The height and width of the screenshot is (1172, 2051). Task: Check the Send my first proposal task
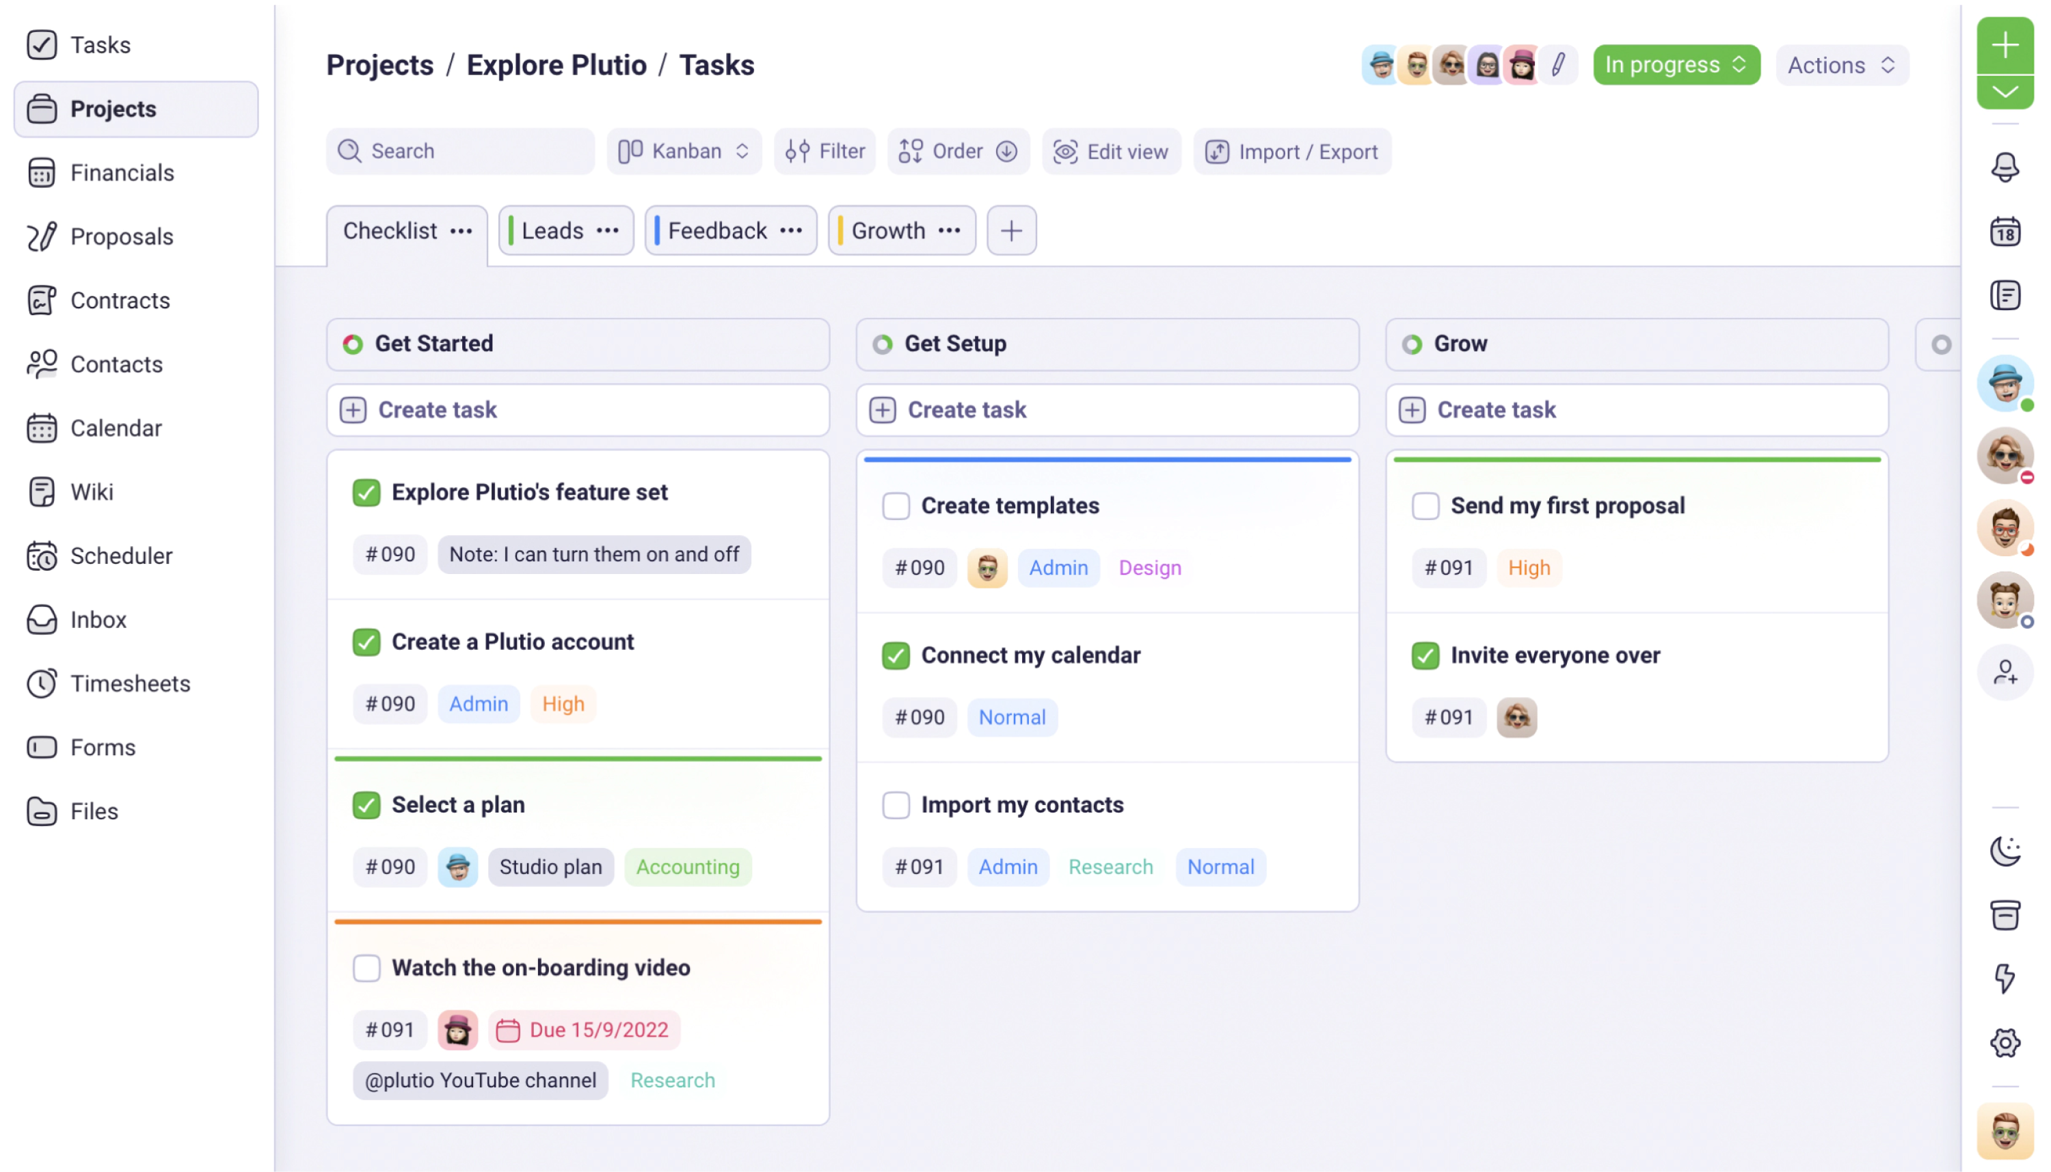(1425, 506)
